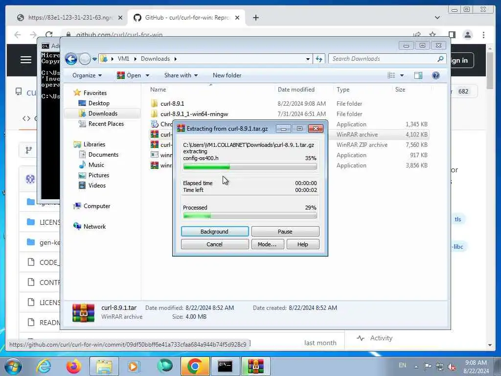Open Chrome profile icon
This screenshot has height=376, width=501.
point(468,35)
